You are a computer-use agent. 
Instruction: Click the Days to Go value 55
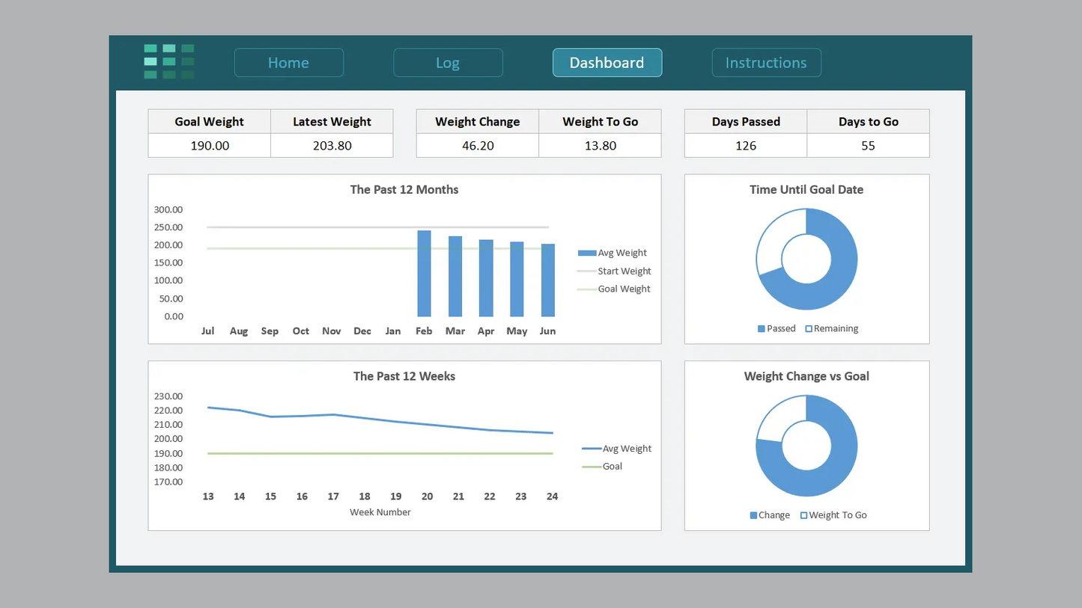pos(868,146)
